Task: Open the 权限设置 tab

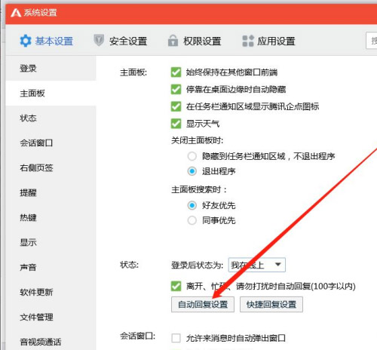Action: coord(195,41)
